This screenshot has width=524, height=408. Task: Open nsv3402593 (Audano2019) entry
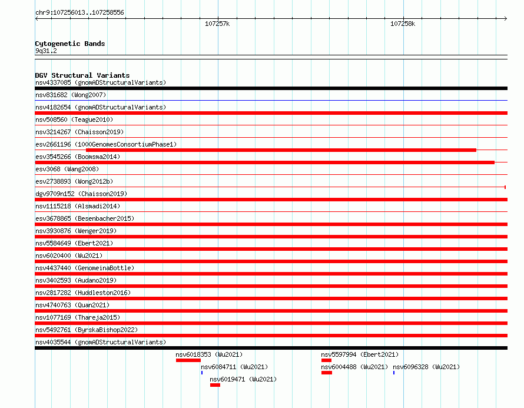76,280
